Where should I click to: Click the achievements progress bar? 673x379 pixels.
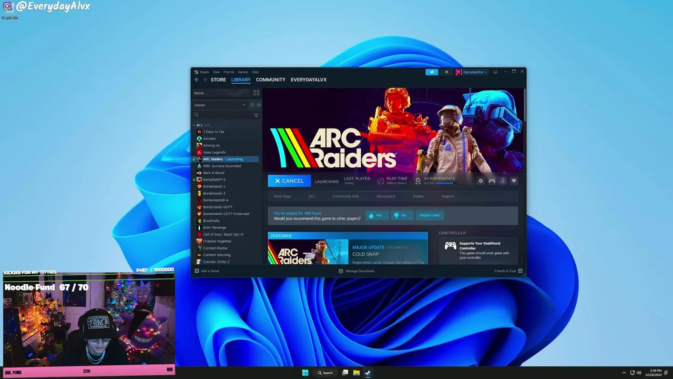tap(445, 183)
